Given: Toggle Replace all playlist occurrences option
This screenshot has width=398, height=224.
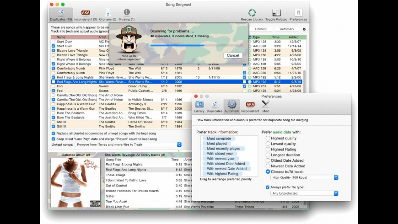Looking at the screenshot, I should pos(54,133).
